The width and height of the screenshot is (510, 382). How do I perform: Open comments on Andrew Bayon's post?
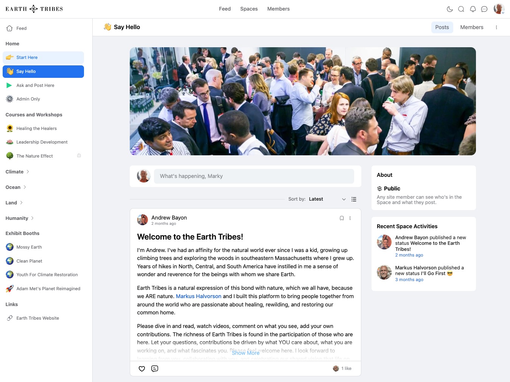[x=155, y=369]
